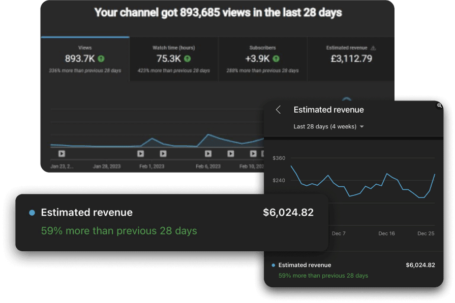Click the large Estimated revenue $6,024.82 card
455x303 pixels.
click(x=171, y=221)
